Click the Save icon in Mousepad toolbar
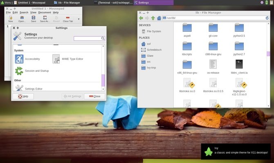274x163 pixels. coord(34,19)
